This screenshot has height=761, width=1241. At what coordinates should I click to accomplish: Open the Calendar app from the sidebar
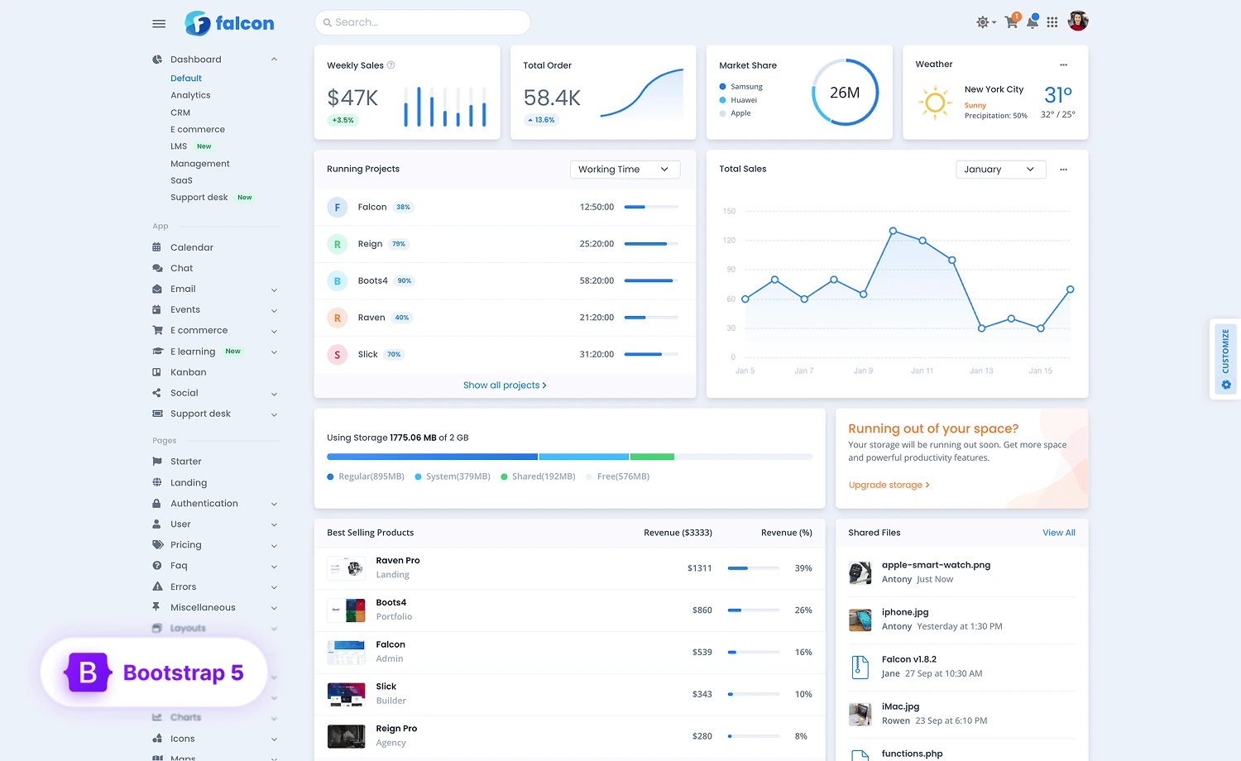pos(191,246)
